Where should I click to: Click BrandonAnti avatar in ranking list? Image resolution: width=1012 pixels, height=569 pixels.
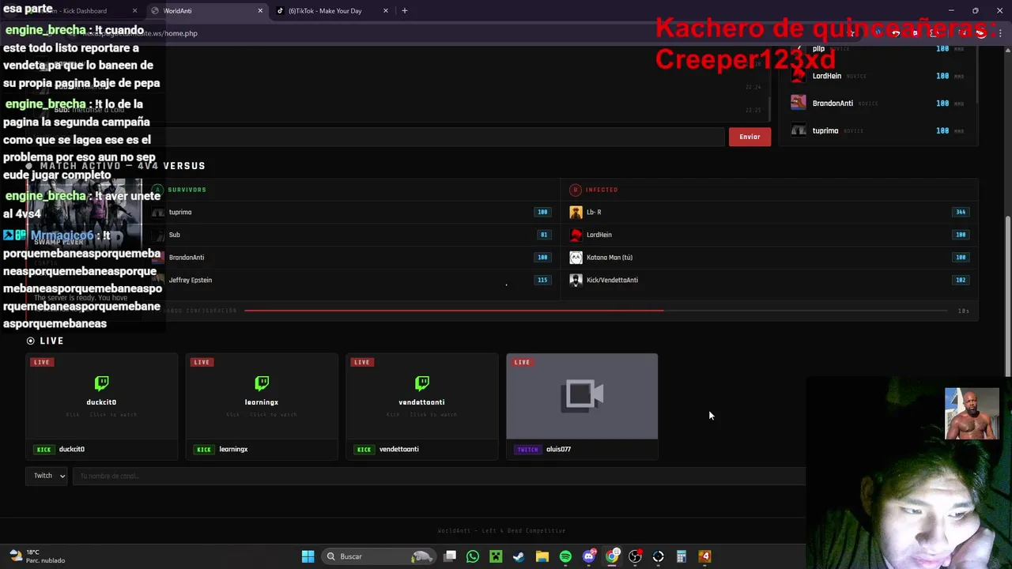click(x=799, y=103)
